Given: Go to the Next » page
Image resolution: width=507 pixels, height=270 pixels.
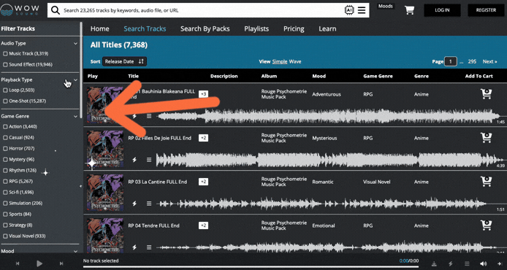Looking at the screenshot, I should click(490, 61).
